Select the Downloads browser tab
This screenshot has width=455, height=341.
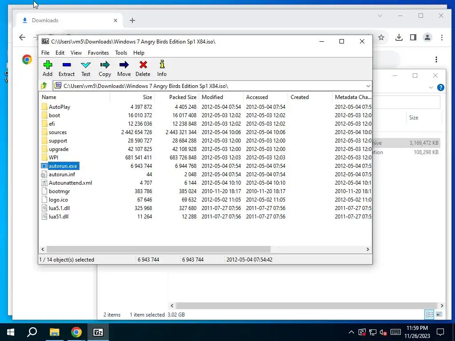[x=70, y=20]
